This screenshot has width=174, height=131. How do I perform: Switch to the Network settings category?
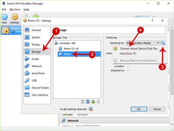(37, 66)
